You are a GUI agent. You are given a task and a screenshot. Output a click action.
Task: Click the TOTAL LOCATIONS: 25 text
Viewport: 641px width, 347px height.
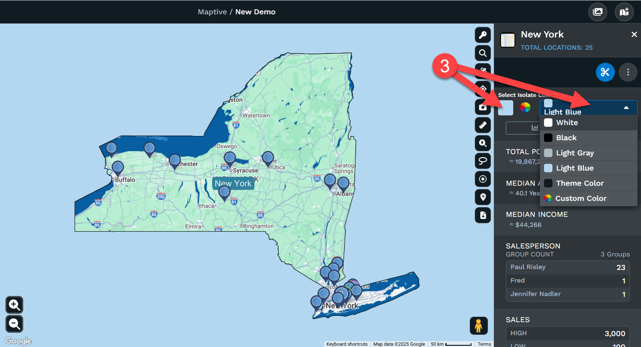pos(557,48)
